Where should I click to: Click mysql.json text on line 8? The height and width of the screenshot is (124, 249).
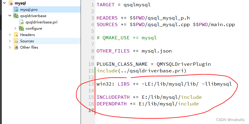tap(157, 51)
